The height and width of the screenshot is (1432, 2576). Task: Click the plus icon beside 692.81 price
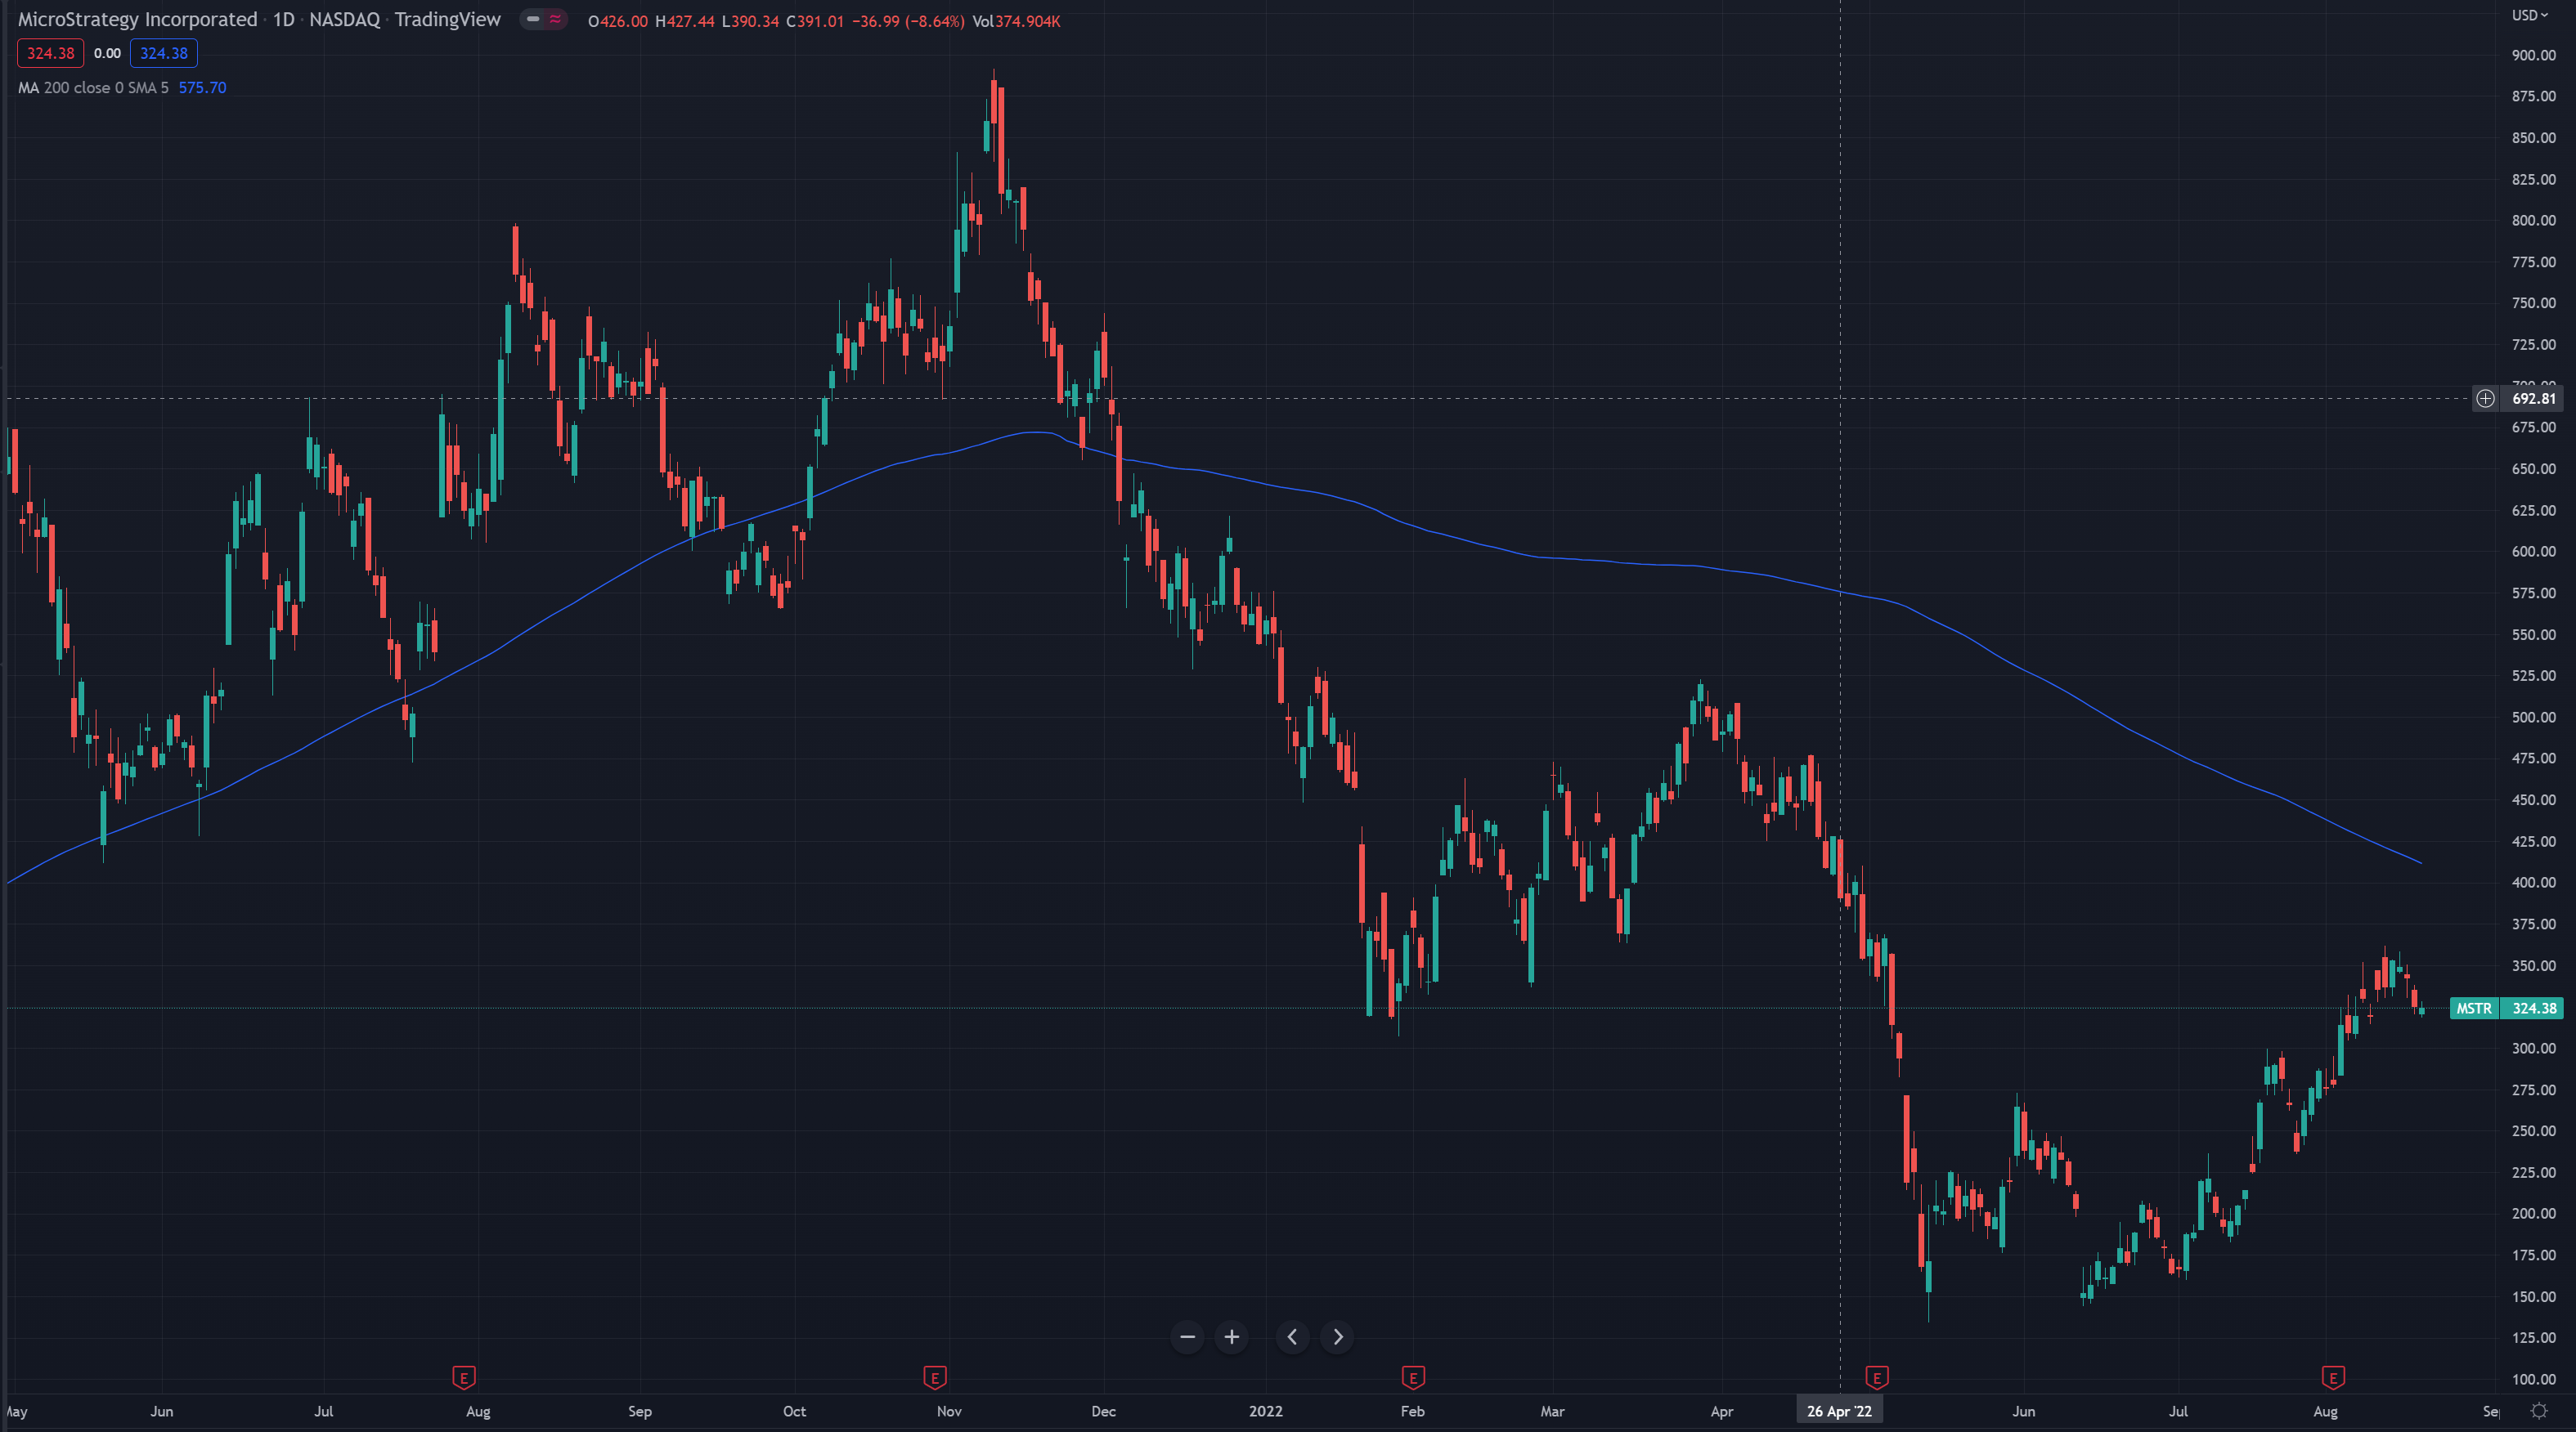tap(2485, 399)
